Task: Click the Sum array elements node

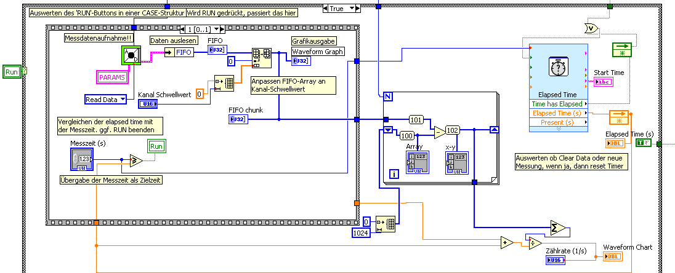Action: 558,229
